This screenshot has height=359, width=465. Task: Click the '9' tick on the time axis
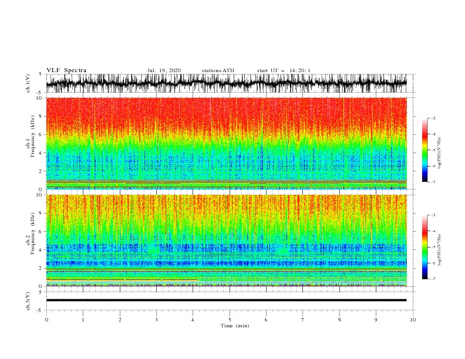(376, 320)
